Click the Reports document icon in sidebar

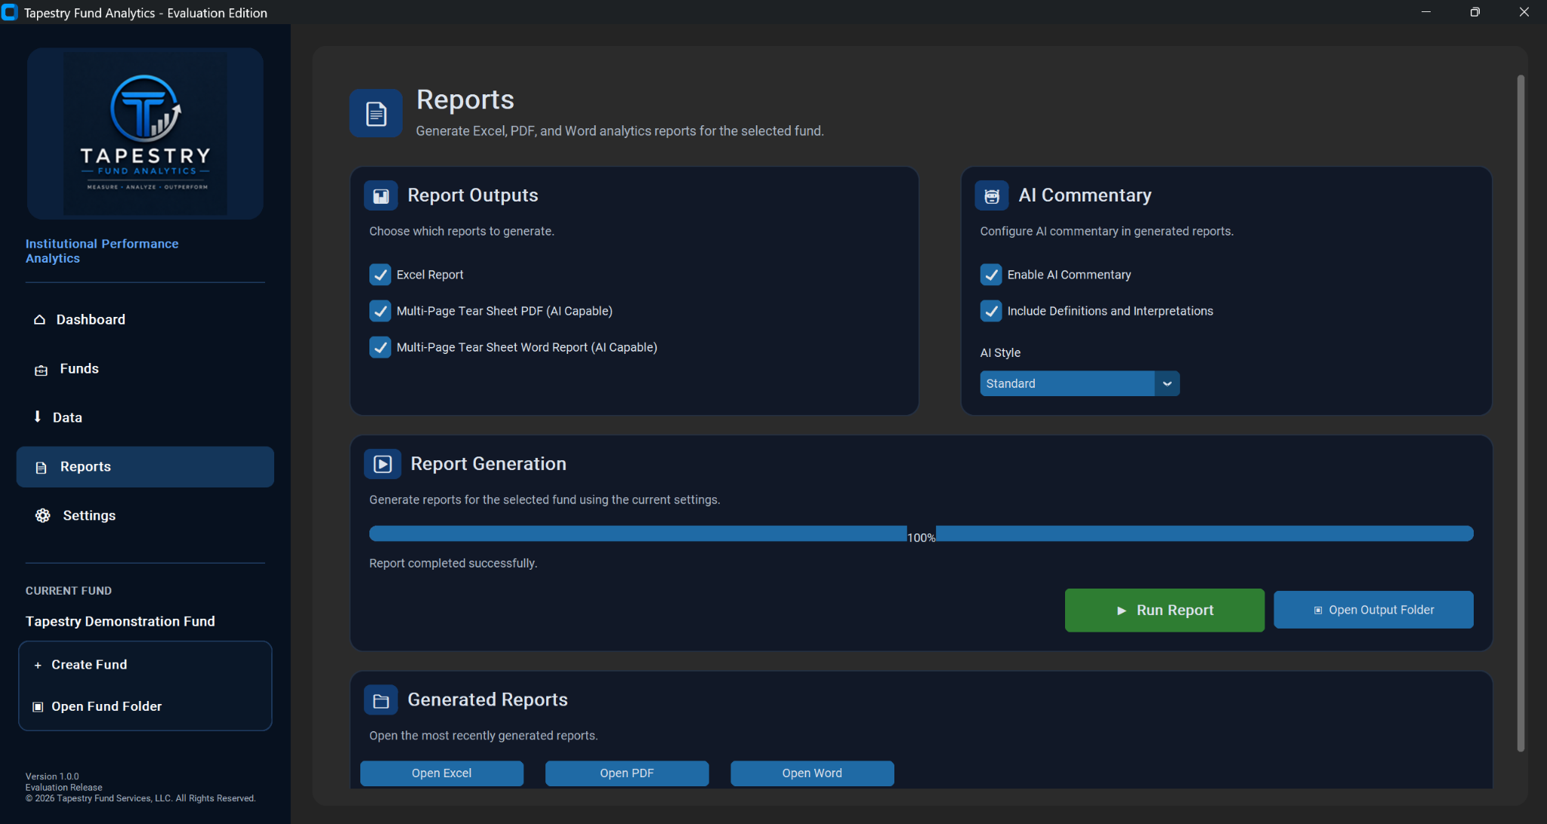pyautogui.click(x=42, y=468)
